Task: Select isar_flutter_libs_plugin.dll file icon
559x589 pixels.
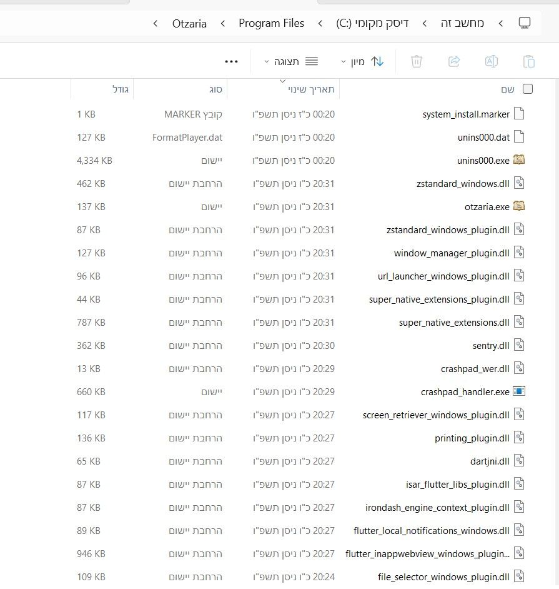Action: [x=519, y=484]
